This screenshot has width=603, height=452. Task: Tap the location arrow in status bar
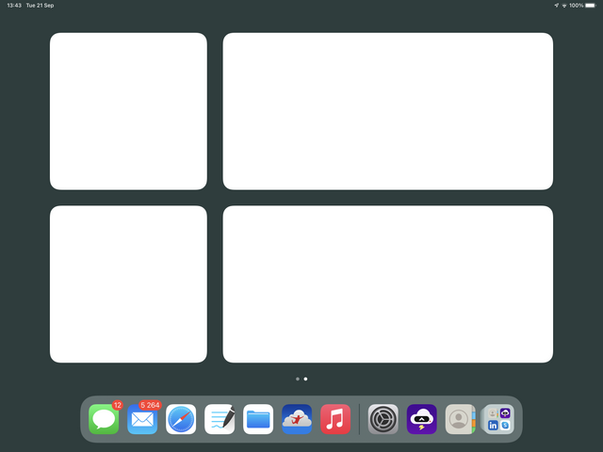click(556, 6)
